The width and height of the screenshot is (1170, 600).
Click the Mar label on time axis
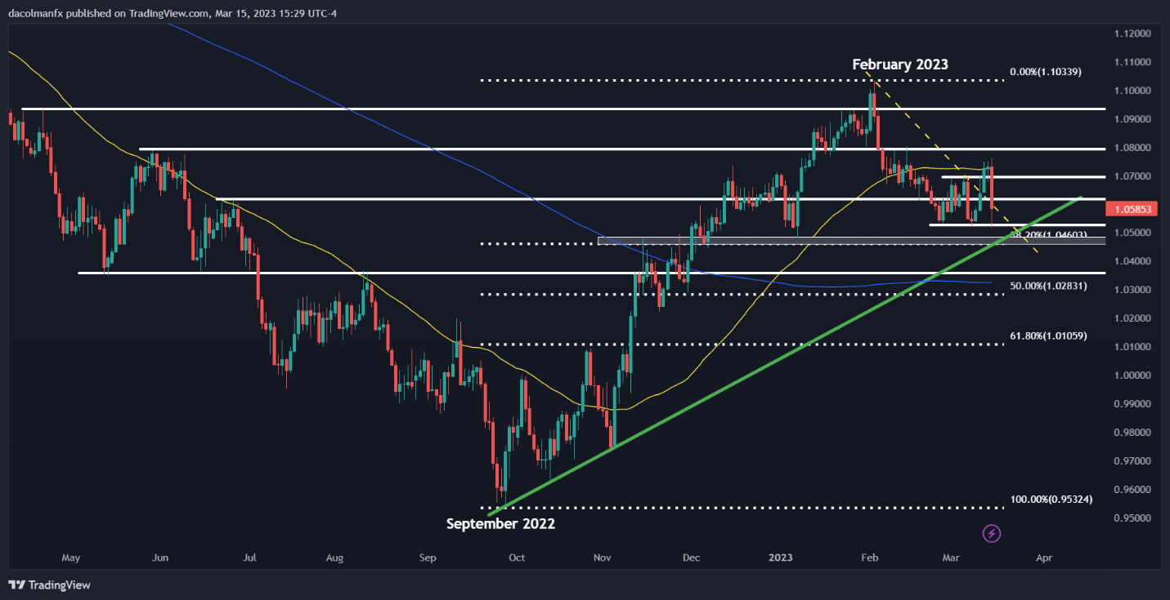tap(950, 558)
